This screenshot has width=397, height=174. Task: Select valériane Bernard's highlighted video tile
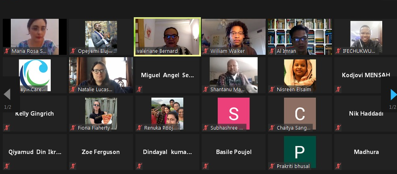point(167,37)
